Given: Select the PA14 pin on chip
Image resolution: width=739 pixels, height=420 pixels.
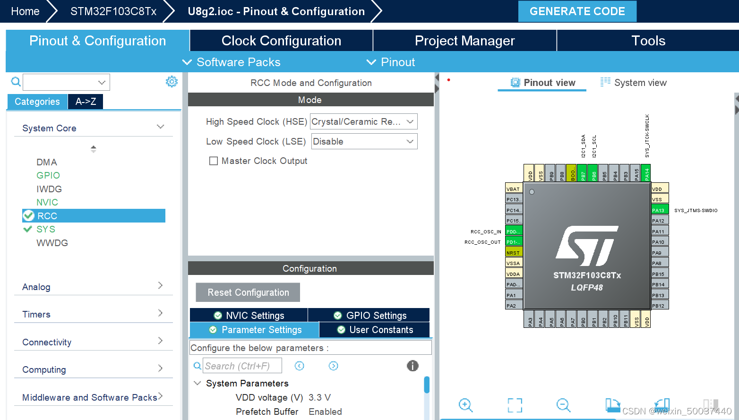Looking at the screenshot, I should [x=646, y=173].
